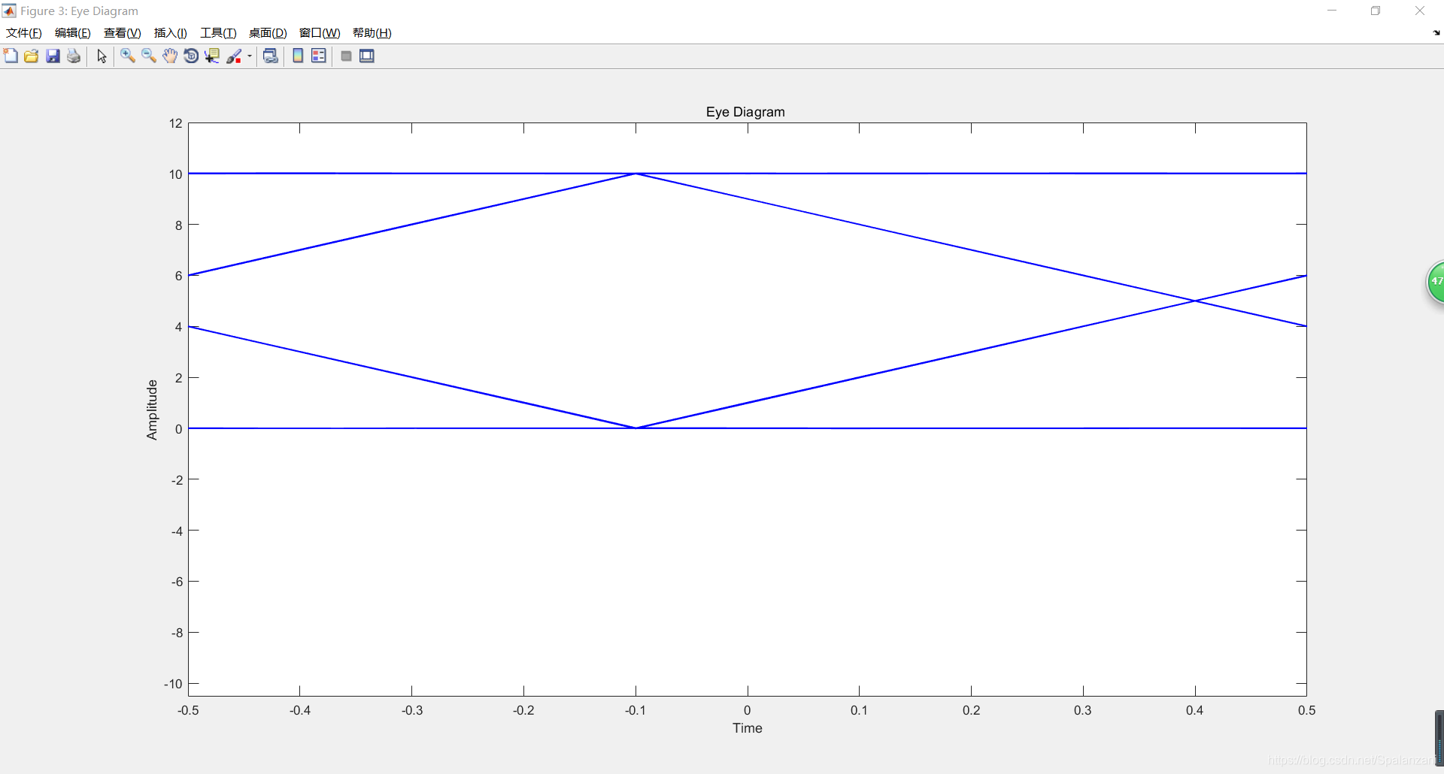This screenshot has height=774, width=1444.
Task: Insert a legend using the toolbar icon
Action: point(319,56)
